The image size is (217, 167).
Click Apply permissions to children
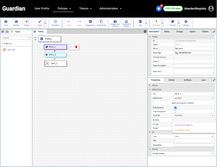coord(183,103)
